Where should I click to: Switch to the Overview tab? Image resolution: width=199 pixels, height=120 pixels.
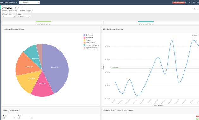(29, 3)
